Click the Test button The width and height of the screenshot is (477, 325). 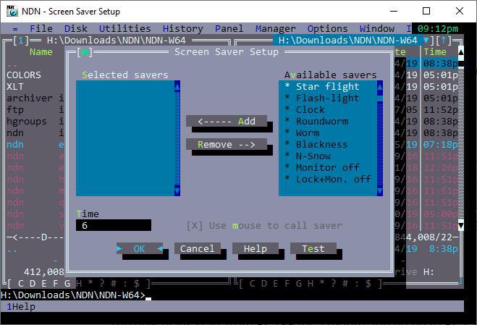(x=313, y=248)
